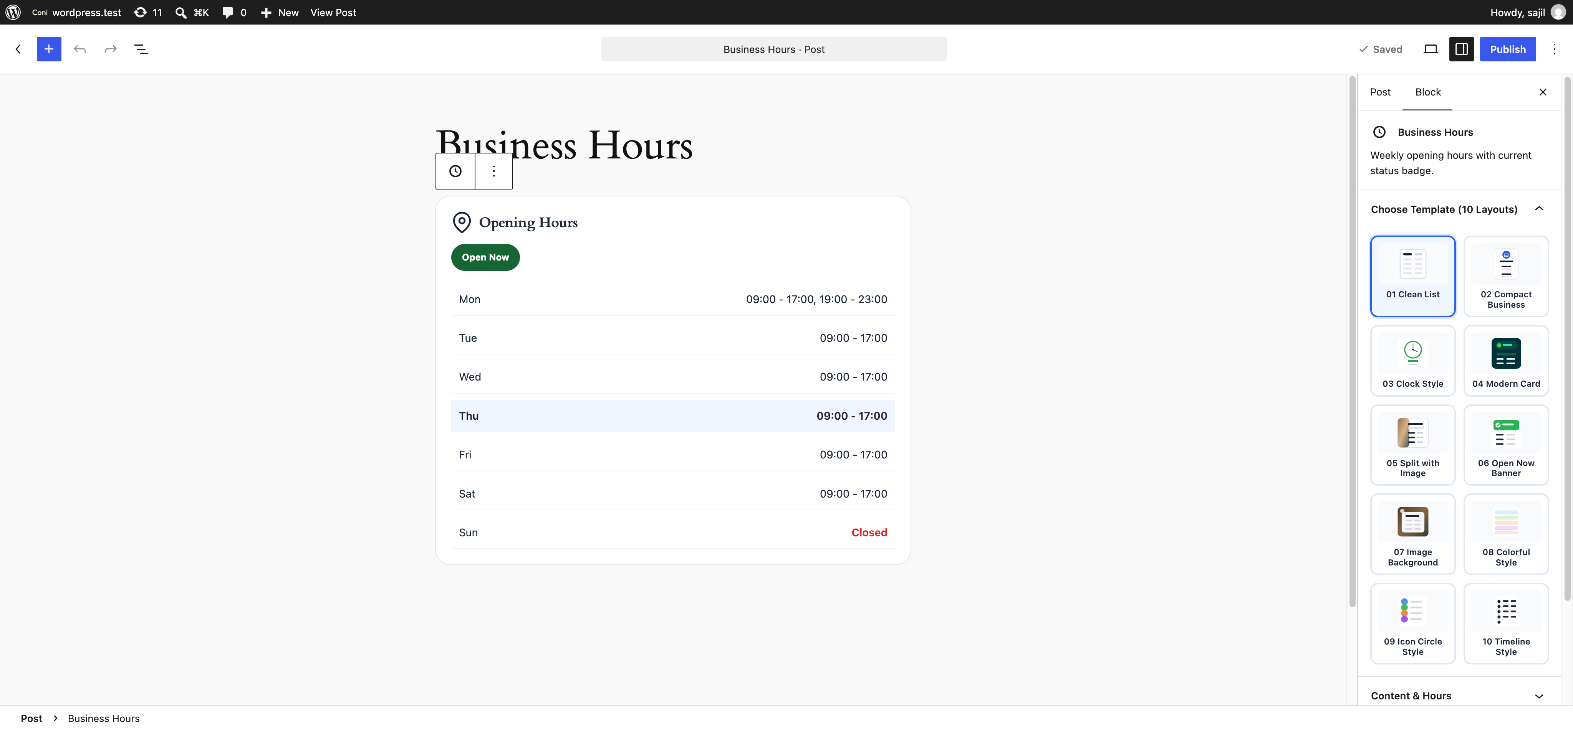The image size is (1573, 755).
Task: Select the 04 Modern Card template
Action: click(x=1506, y=360)
